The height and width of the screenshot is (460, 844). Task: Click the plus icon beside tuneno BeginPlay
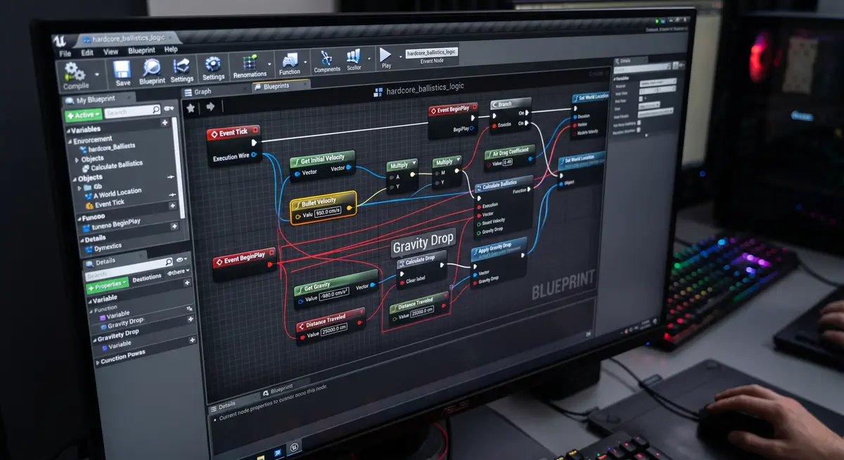click(173, 226)
